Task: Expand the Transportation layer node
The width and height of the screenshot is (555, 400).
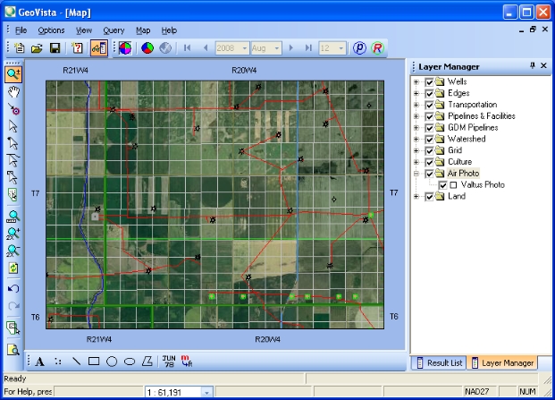Action: tap(416, 105)
